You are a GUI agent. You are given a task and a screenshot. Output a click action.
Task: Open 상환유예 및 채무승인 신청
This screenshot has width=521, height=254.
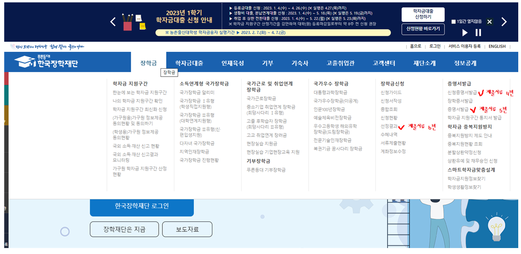pyautogui.click(x=472, y=161)
